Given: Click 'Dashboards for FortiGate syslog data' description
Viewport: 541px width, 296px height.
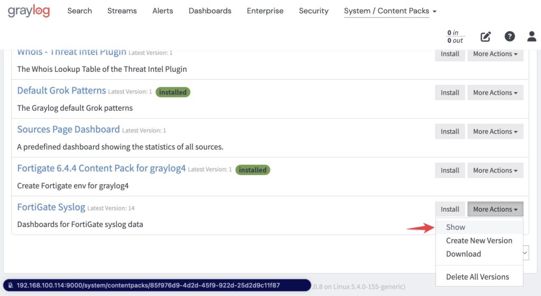Looking at the screenshot, I should point(80,225).
